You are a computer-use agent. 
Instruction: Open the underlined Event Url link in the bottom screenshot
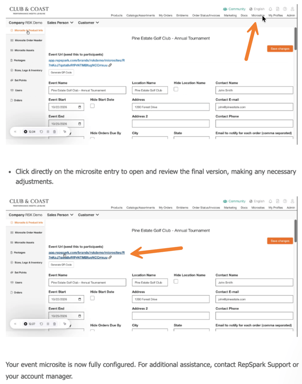pos(87,253)
